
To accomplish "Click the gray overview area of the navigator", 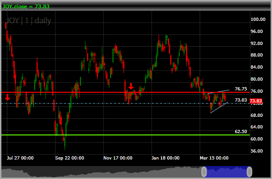I will (102, 172).
